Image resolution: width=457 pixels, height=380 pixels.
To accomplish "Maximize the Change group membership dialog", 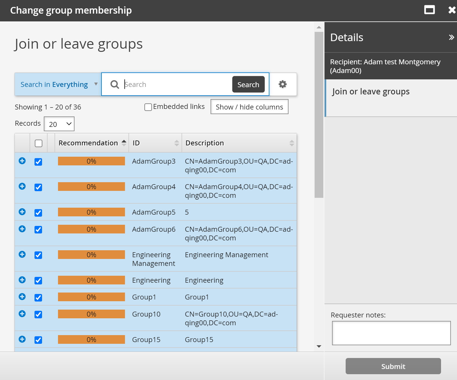I will click(429, 10).
